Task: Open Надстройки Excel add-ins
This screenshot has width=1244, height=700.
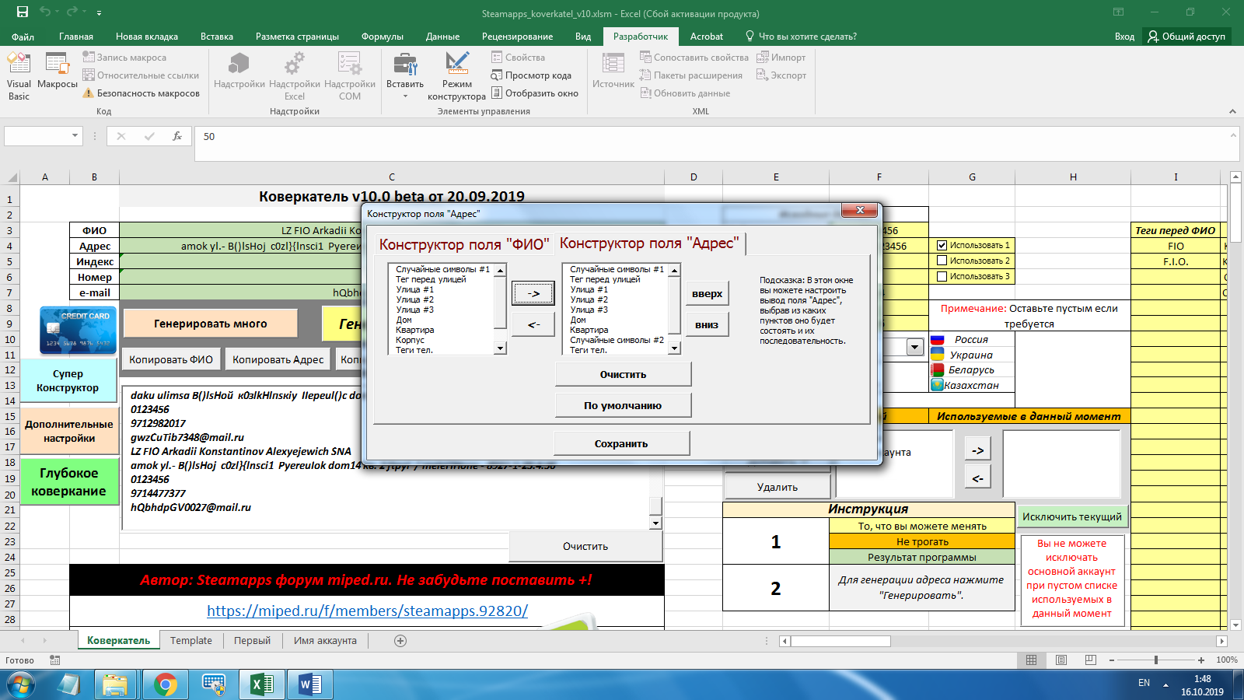Action: [295, 76]
